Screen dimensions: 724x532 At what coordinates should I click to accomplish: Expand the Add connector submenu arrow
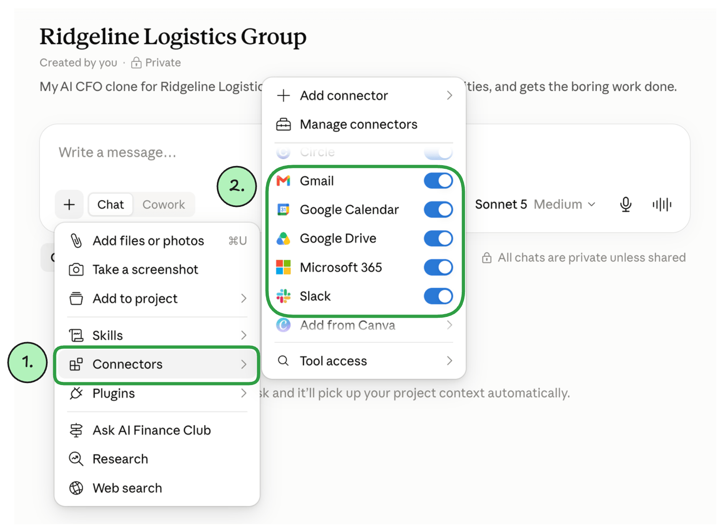[x=449, y=95]
